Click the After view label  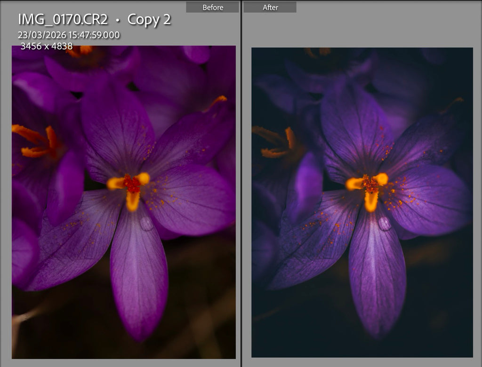[x=270, y=8]
